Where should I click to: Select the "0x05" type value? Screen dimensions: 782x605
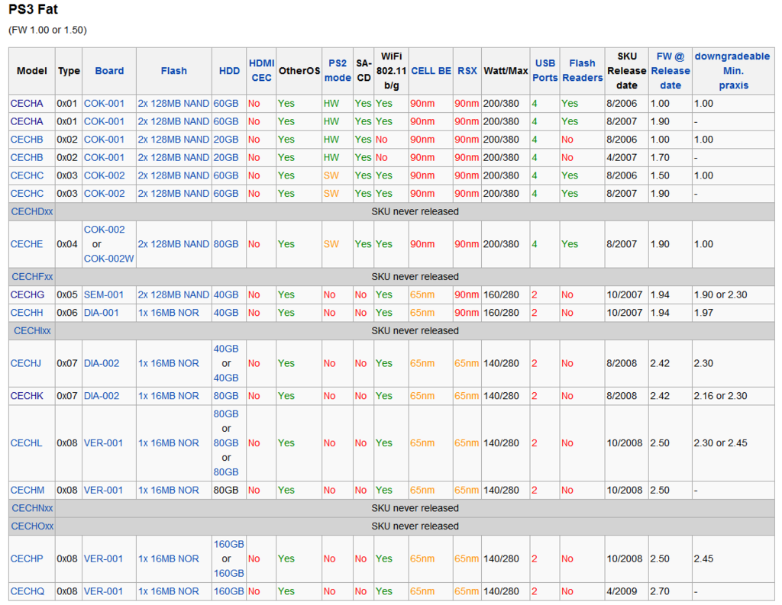click(67, 295)
